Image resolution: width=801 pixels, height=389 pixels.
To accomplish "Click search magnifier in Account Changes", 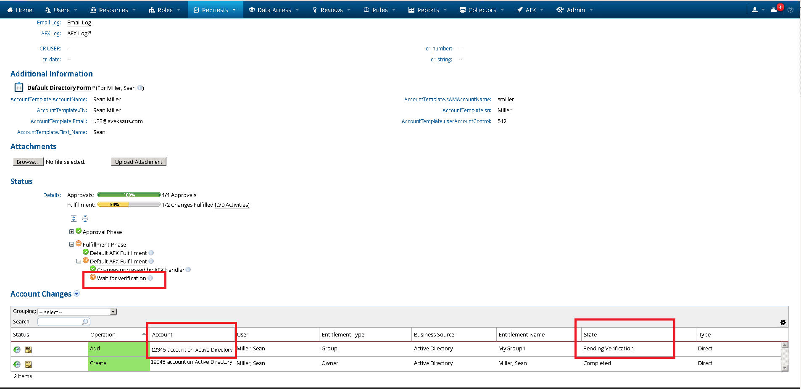I will tap(85, 322).
